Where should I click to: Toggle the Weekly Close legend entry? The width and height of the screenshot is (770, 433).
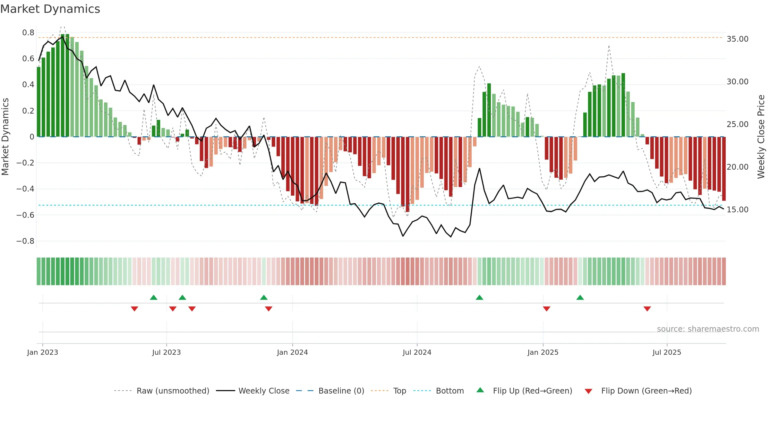click(253, 391)
